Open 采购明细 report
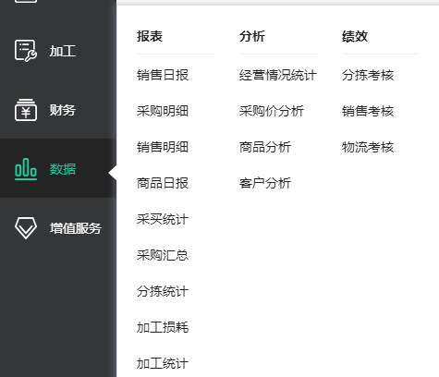439x377 pixels. (163, 111)
